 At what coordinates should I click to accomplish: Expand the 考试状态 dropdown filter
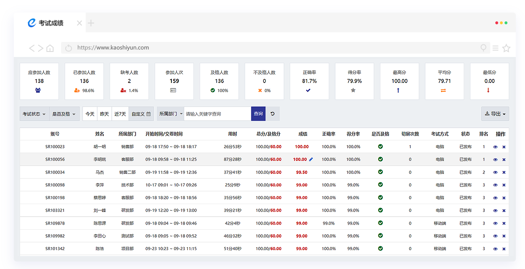click(x=34, y=114)
